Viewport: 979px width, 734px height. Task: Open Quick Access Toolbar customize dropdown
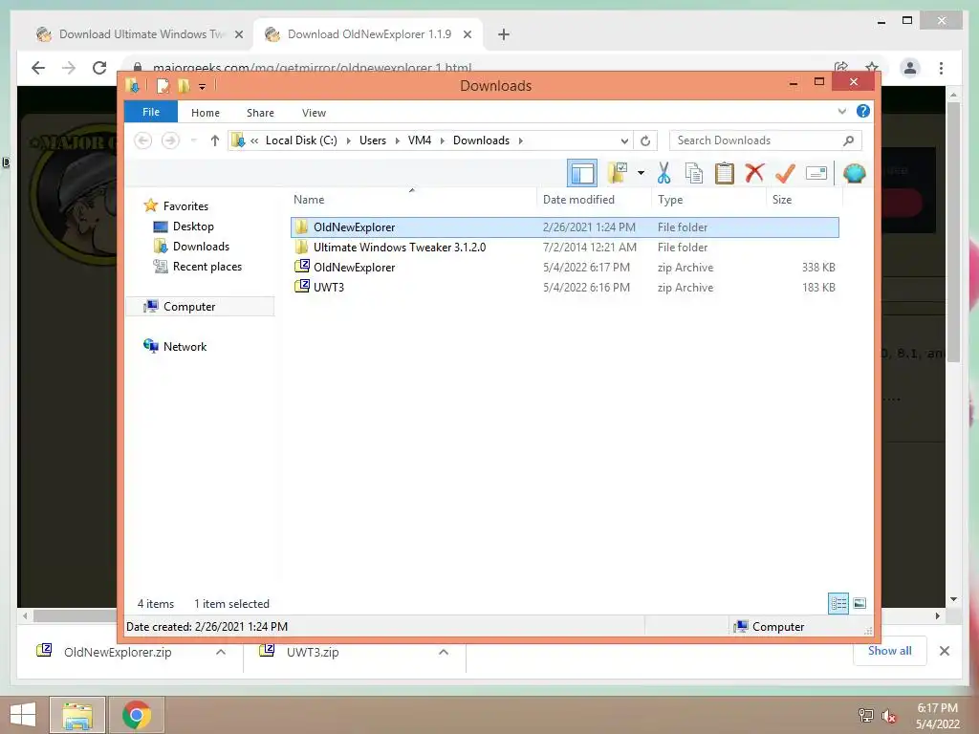pyautogui.click(x=203, y=87)
